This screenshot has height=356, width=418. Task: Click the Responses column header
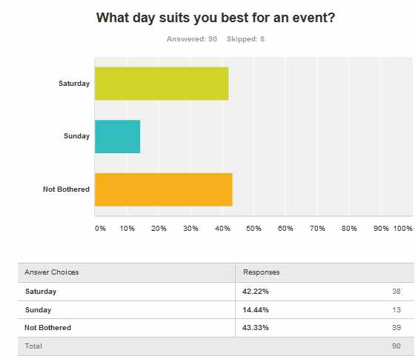tap(261, 272)
